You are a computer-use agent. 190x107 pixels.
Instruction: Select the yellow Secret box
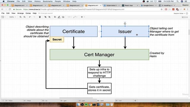pos(57,40)
